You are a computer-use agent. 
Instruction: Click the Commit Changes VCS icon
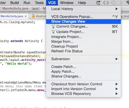pyautogui.click(x=53, y=26)
